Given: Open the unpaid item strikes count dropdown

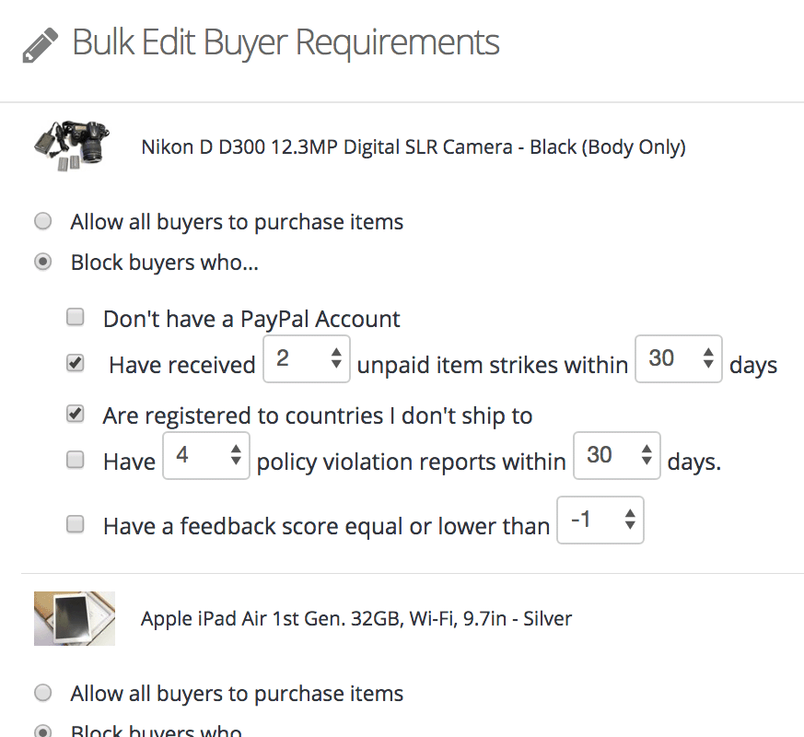Looking at the screenshot, I should coord(307,359).
